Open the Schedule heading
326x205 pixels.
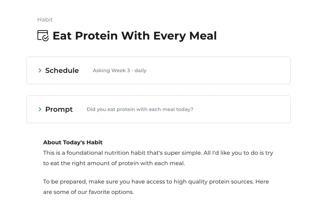(x=62, y=71)
